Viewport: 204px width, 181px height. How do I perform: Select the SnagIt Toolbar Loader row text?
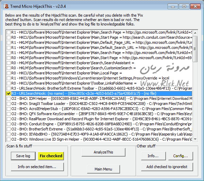click(102, 104)
